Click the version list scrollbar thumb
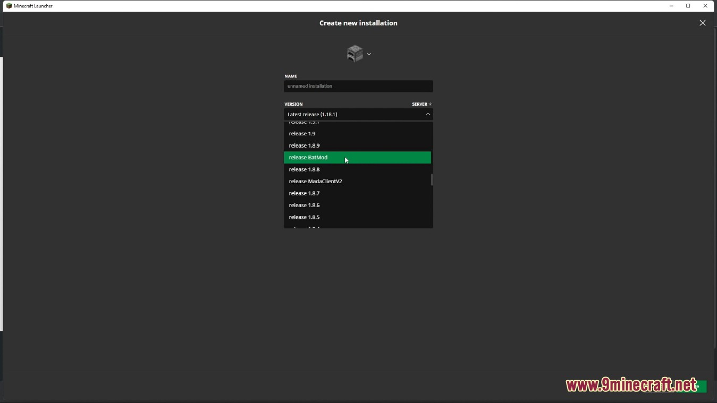 pos(432,180)
